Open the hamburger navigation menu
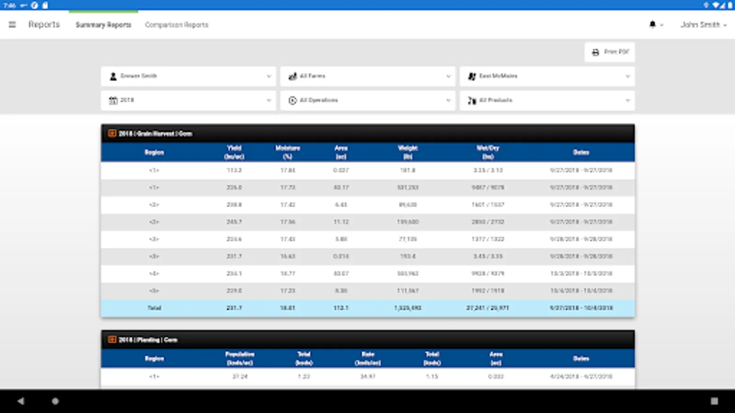The image size is (735, 413). tap(12, 25)
